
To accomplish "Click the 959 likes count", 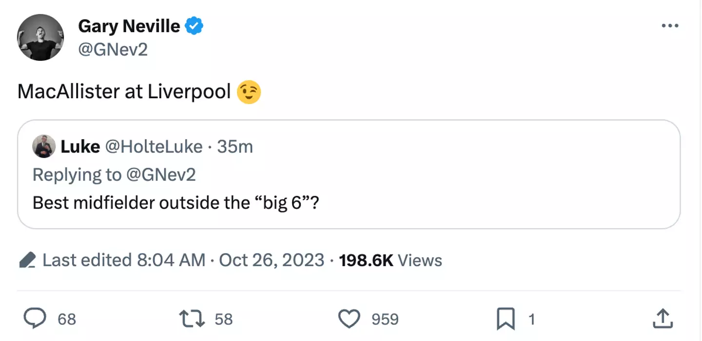I will click(x=385, y=320).
